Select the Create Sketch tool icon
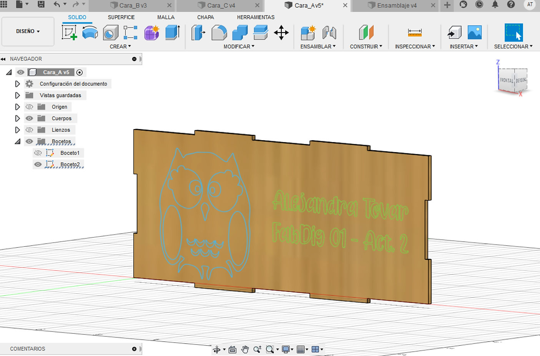The width and height of the screenshot is (540, 356). click(x=69, y=32)
